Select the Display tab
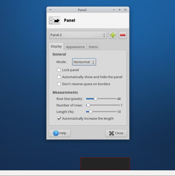Screen dimensions: 175x176 56,46
